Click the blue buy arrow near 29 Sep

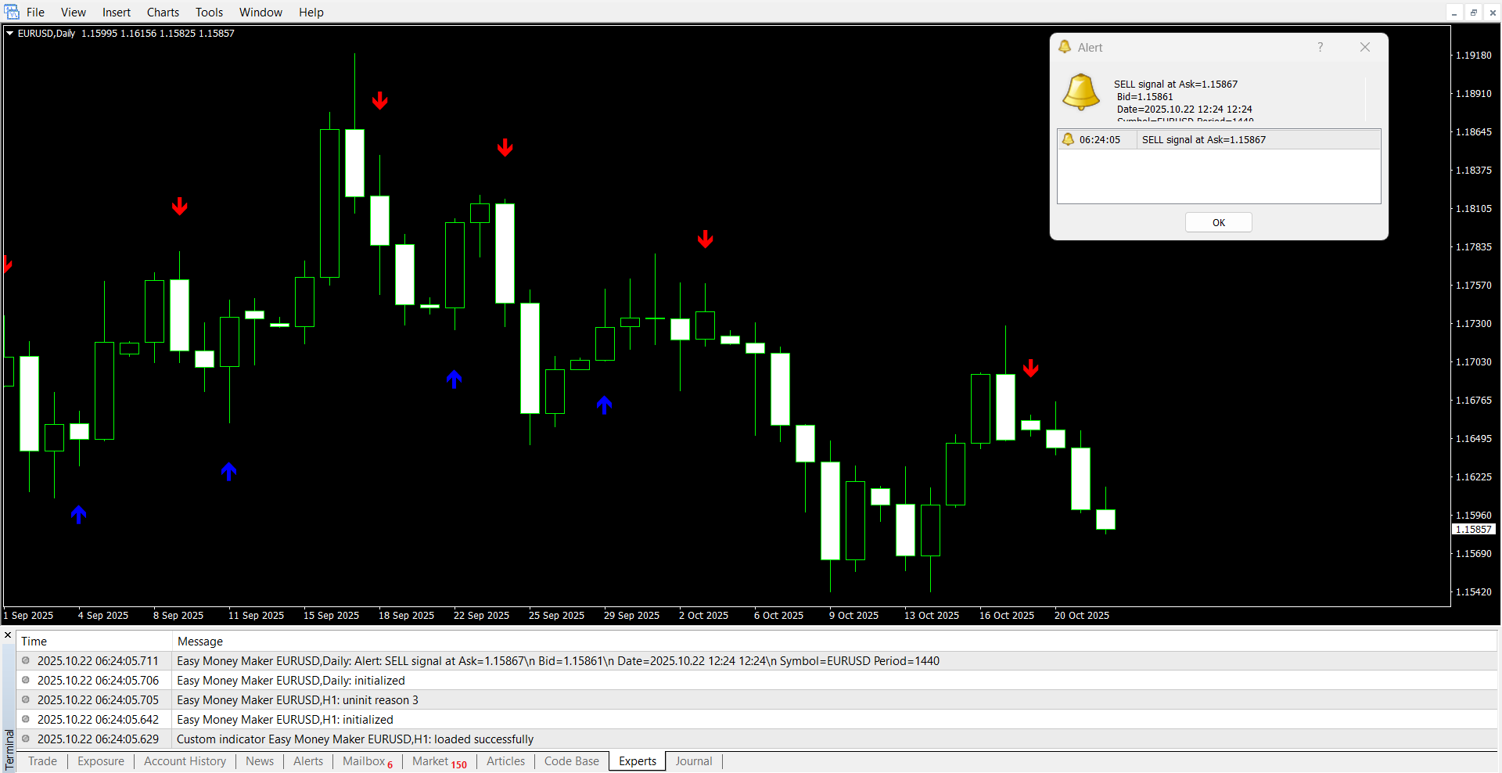[604, 404]
